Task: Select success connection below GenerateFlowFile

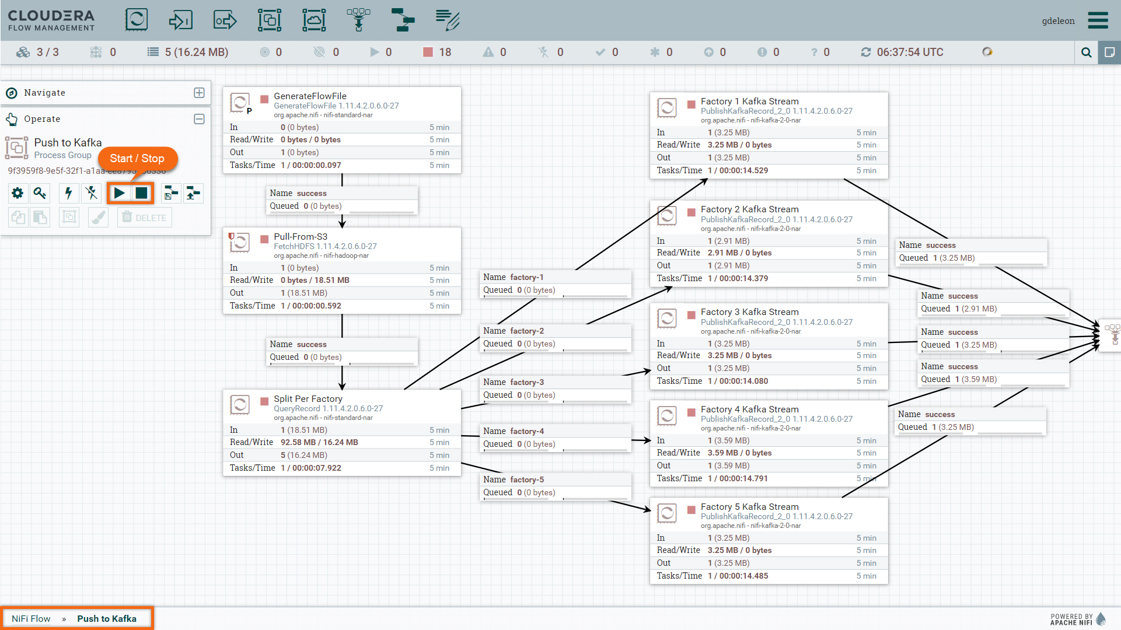Action: (x=342, y=200)
